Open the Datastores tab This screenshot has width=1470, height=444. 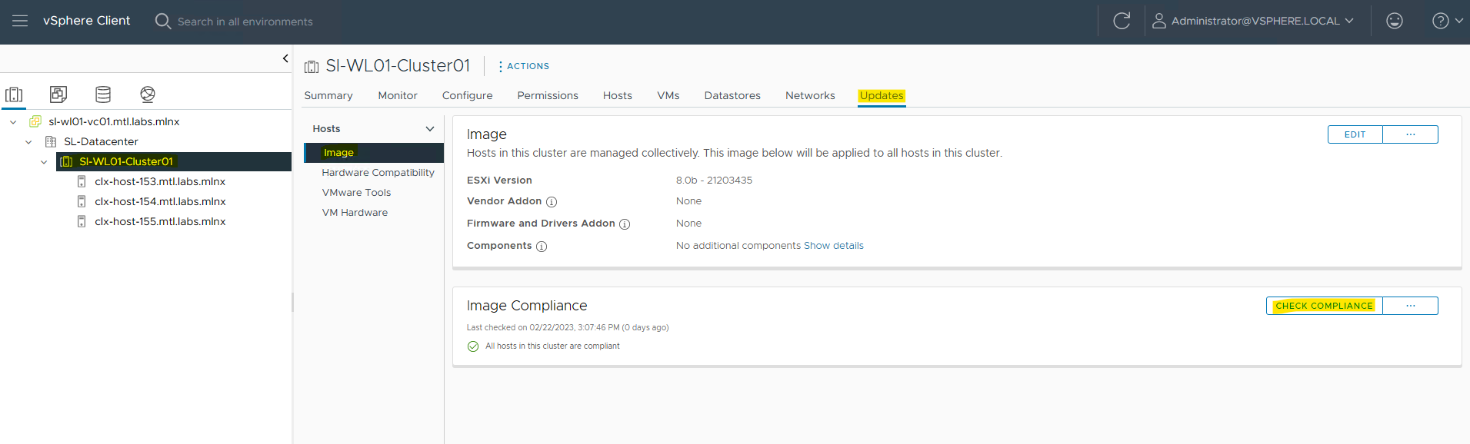[x=732, y=95]
